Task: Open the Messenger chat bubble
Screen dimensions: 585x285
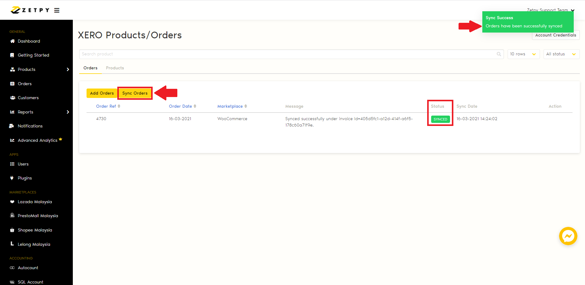Action: 568,236
